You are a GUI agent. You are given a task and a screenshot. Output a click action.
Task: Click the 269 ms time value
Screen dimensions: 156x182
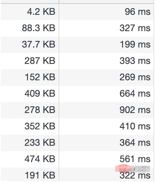click(x=135, y=77)
